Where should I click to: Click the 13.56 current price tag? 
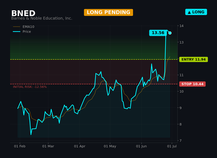tap(158, 33)
